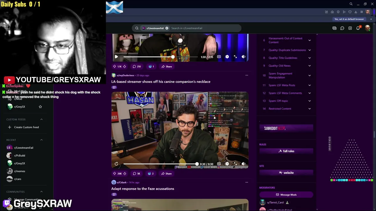Downvote the post with 26K votes
376x211 pixels.
click(x=125, y=173)
